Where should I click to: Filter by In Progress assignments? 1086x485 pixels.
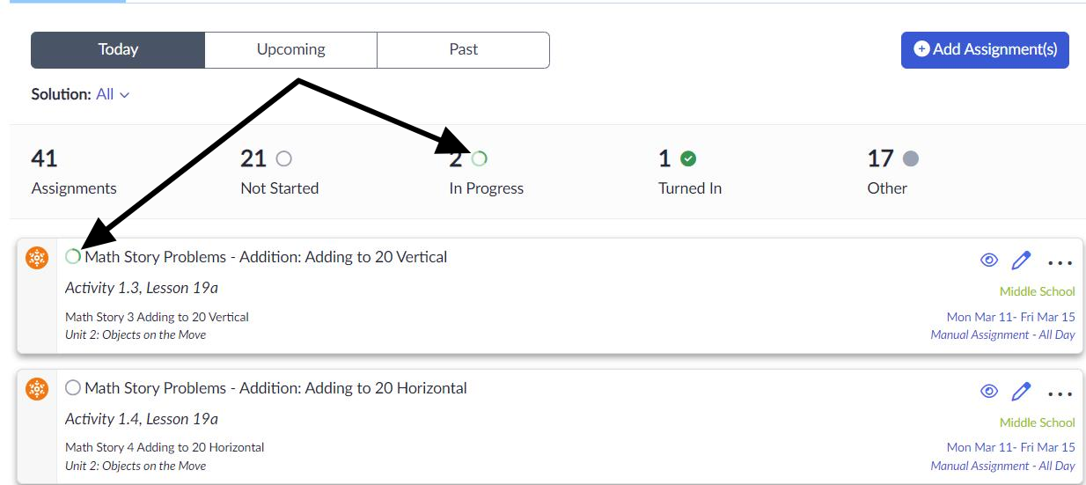click(x=486, y=172)
